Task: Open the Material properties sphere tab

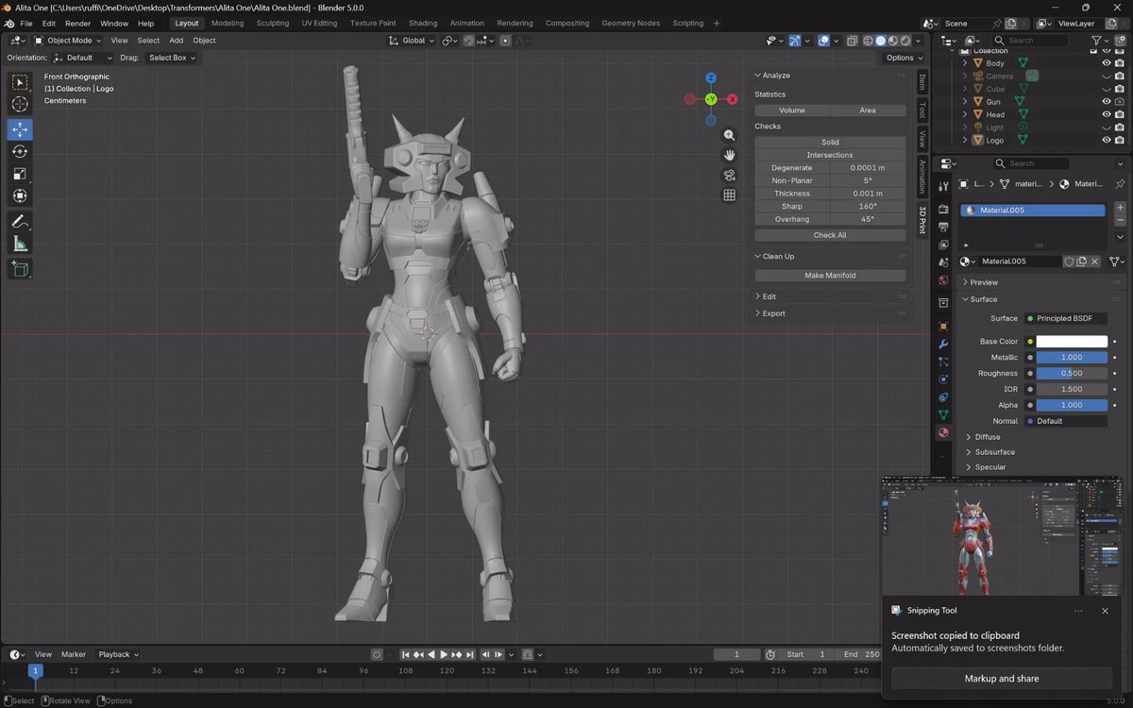Action: click(x=942, y=432)
